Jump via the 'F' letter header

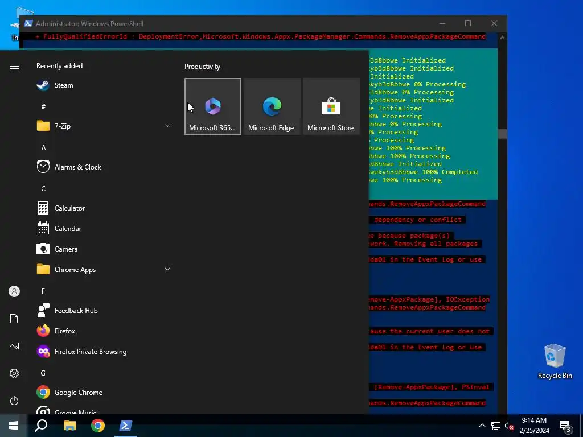coord(43,291)
